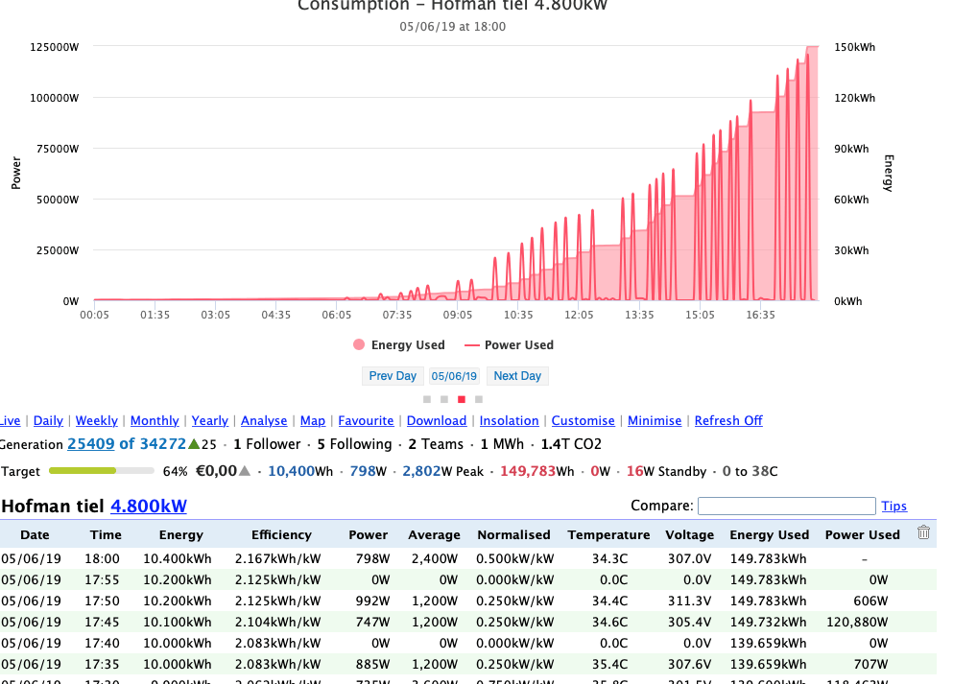Click the 12:05 x-axis time label

(579, 315)
